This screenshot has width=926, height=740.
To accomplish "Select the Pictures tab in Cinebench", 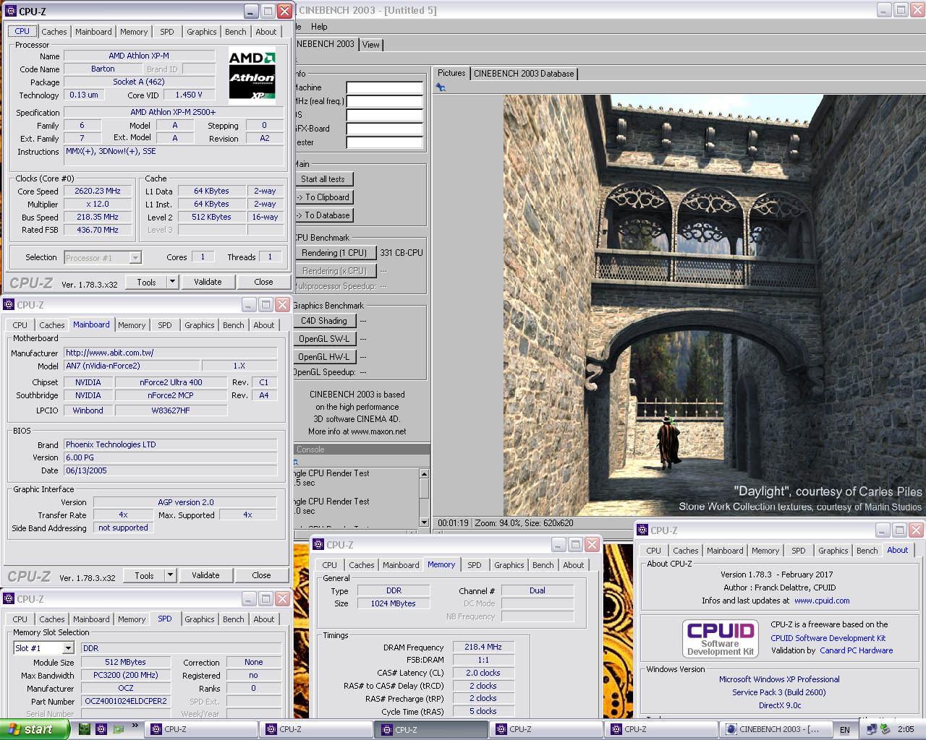I will [451, 73].
